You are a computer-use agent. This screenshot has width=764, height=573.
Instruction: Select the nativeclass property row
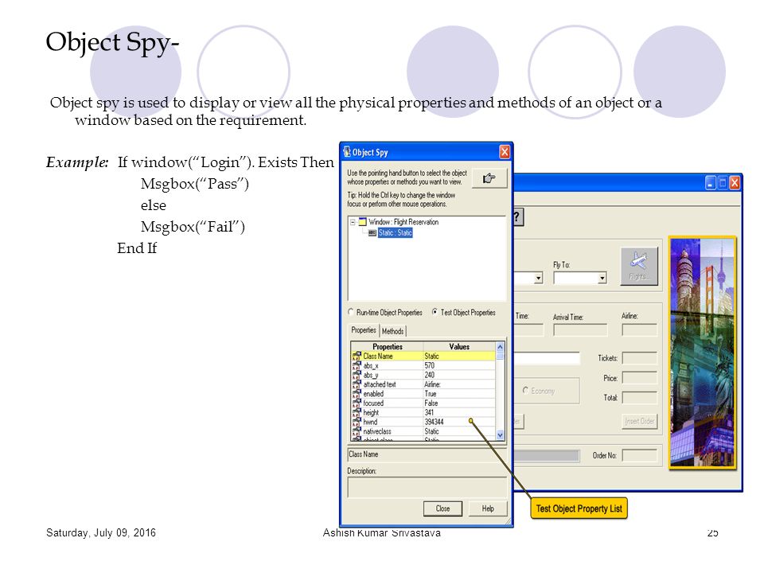[x=423, y=431]
